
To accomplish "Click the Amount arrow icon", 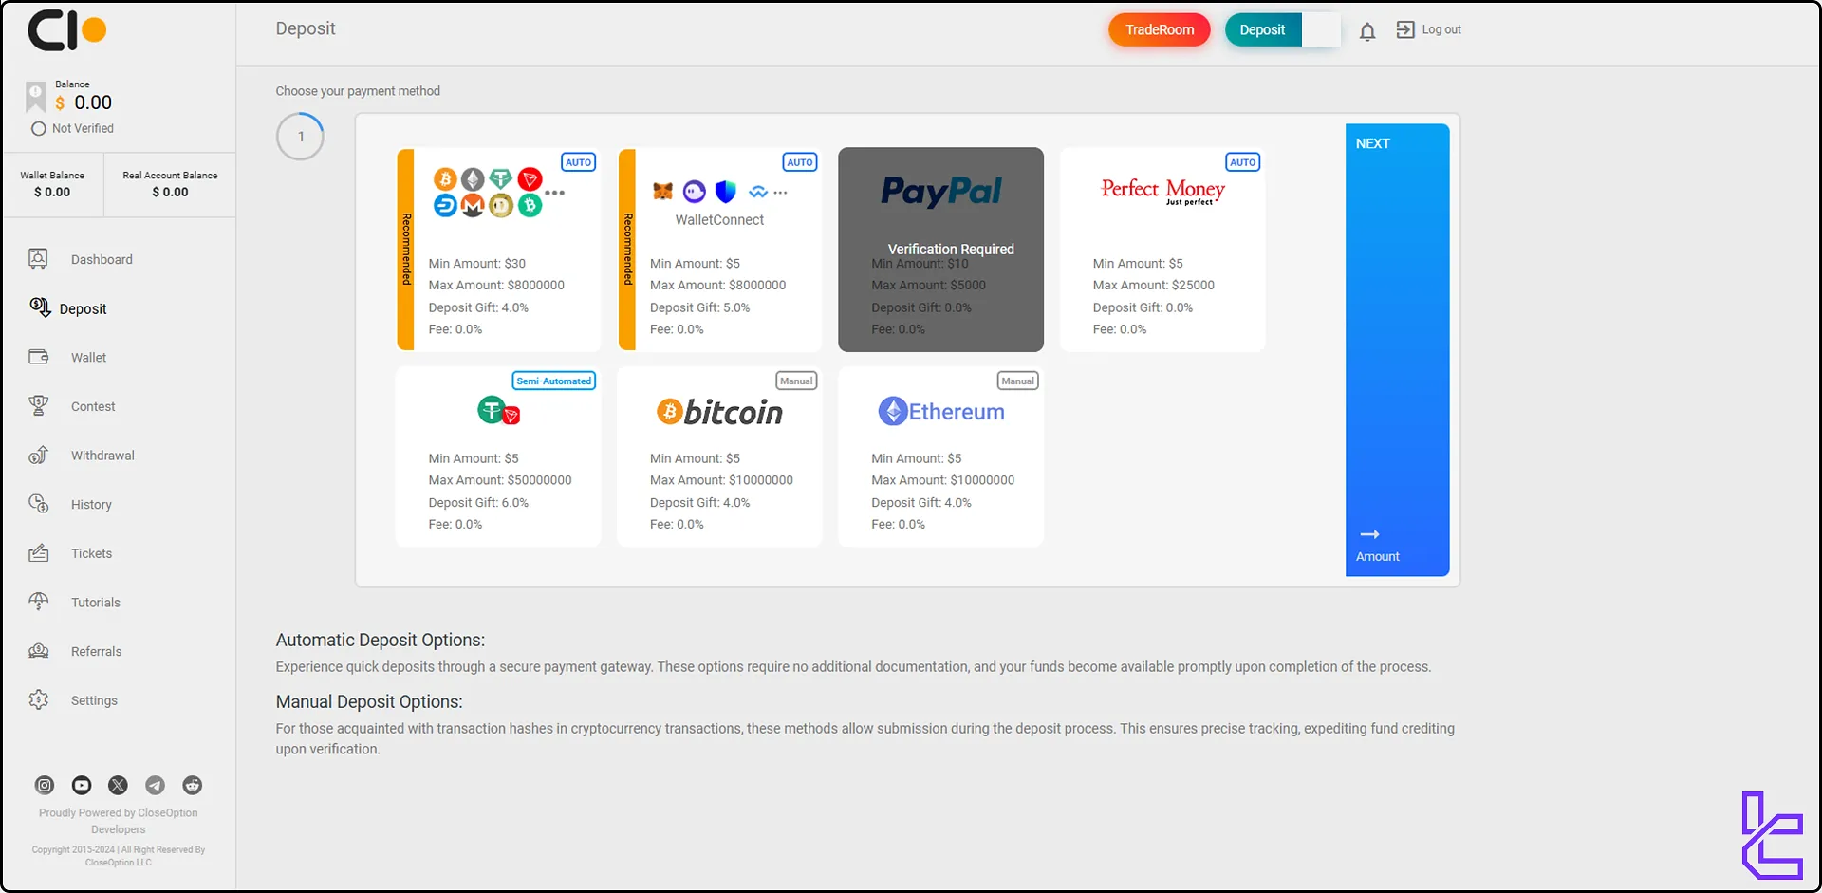I will 1369,534.
